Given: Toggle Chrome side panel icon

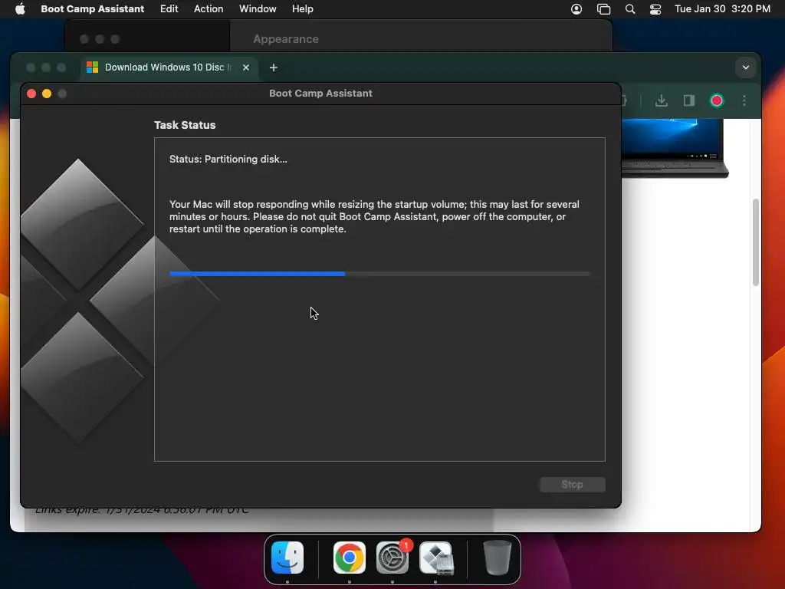Looking at the screenshot, I should (x=689, y=100).
